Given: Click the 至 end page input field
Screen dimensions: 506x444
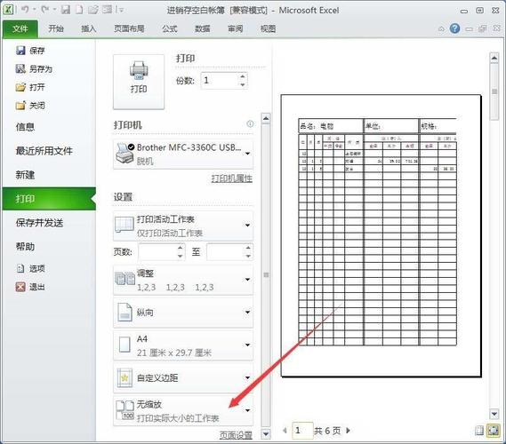Looking at the screenshot, I should point(225,252).
